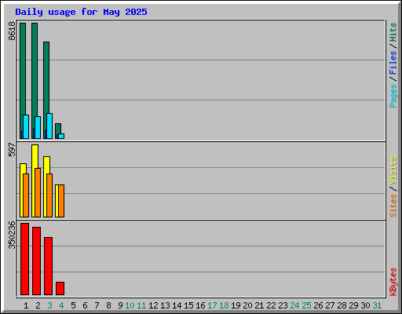Viewport: 402px width, 314px height.
Task: Click the day 31 label on axis
Action: click(x=377, y=305)
